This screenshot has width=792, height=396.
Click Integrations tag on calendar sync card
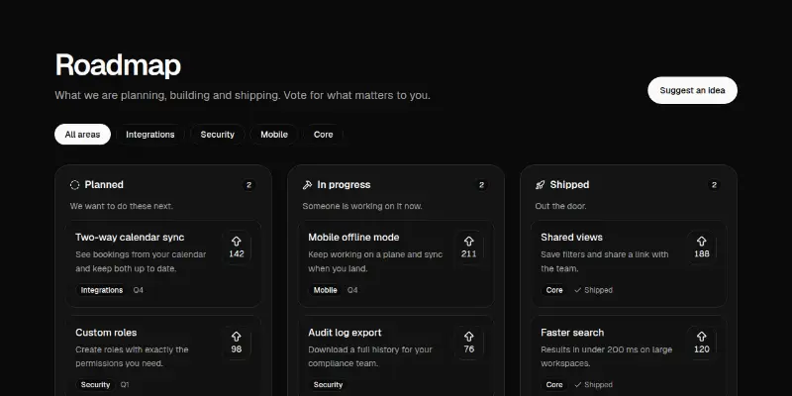point(102,290)
